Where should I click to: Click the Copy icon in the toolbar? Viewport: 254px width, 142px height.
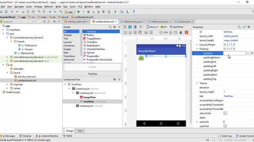[x=28, y=12]
